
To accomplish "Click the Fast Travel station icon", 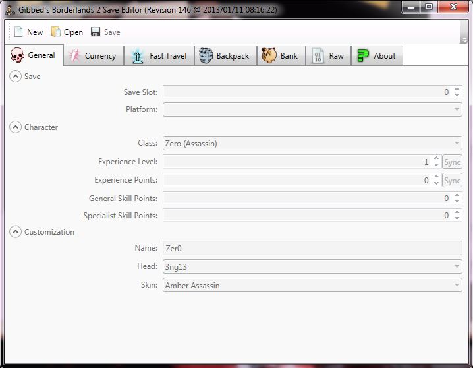I will [138, 56].
